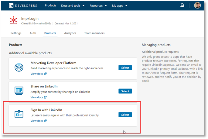Click the Client ID value 86m4aahtu6606z

coord(42,24)
